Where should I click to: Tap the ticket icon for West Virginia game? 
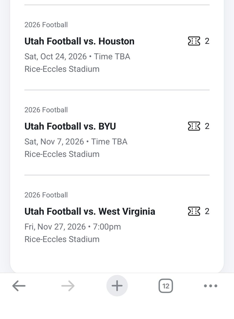194,211
